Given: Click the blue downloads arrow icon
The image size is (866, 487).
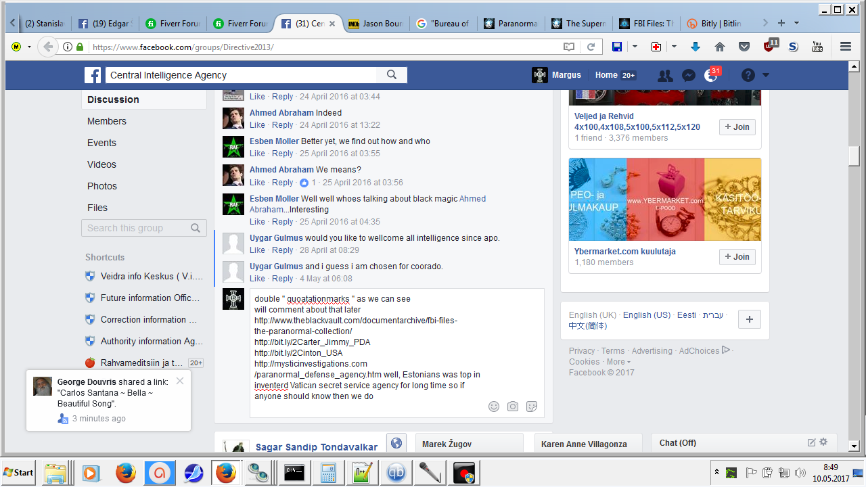Looking at the screenshot, I should 696,47.
